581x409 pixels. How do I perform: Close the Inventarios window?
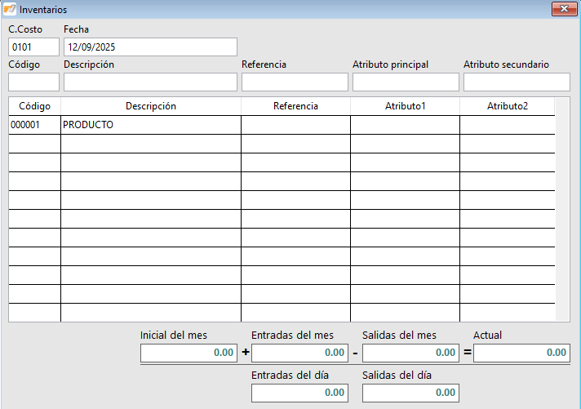[561, 9]
